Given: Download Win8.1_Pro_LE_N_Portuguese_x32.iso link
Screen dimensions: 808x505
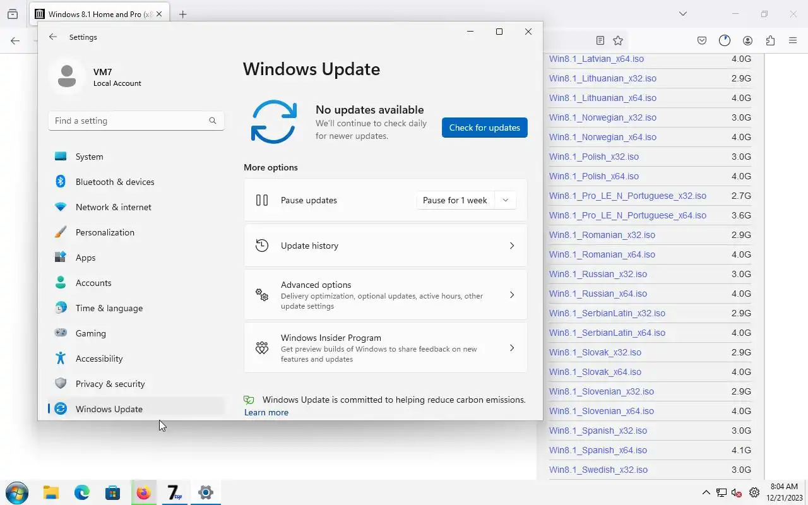Looking at the screenshot, I should [x=627, y=196].
